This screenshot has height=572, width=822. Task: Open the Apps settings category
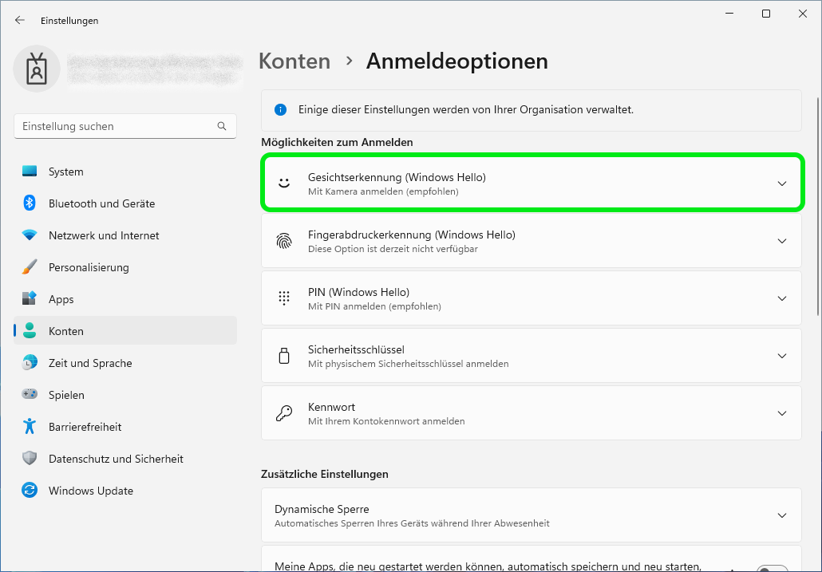61,299
